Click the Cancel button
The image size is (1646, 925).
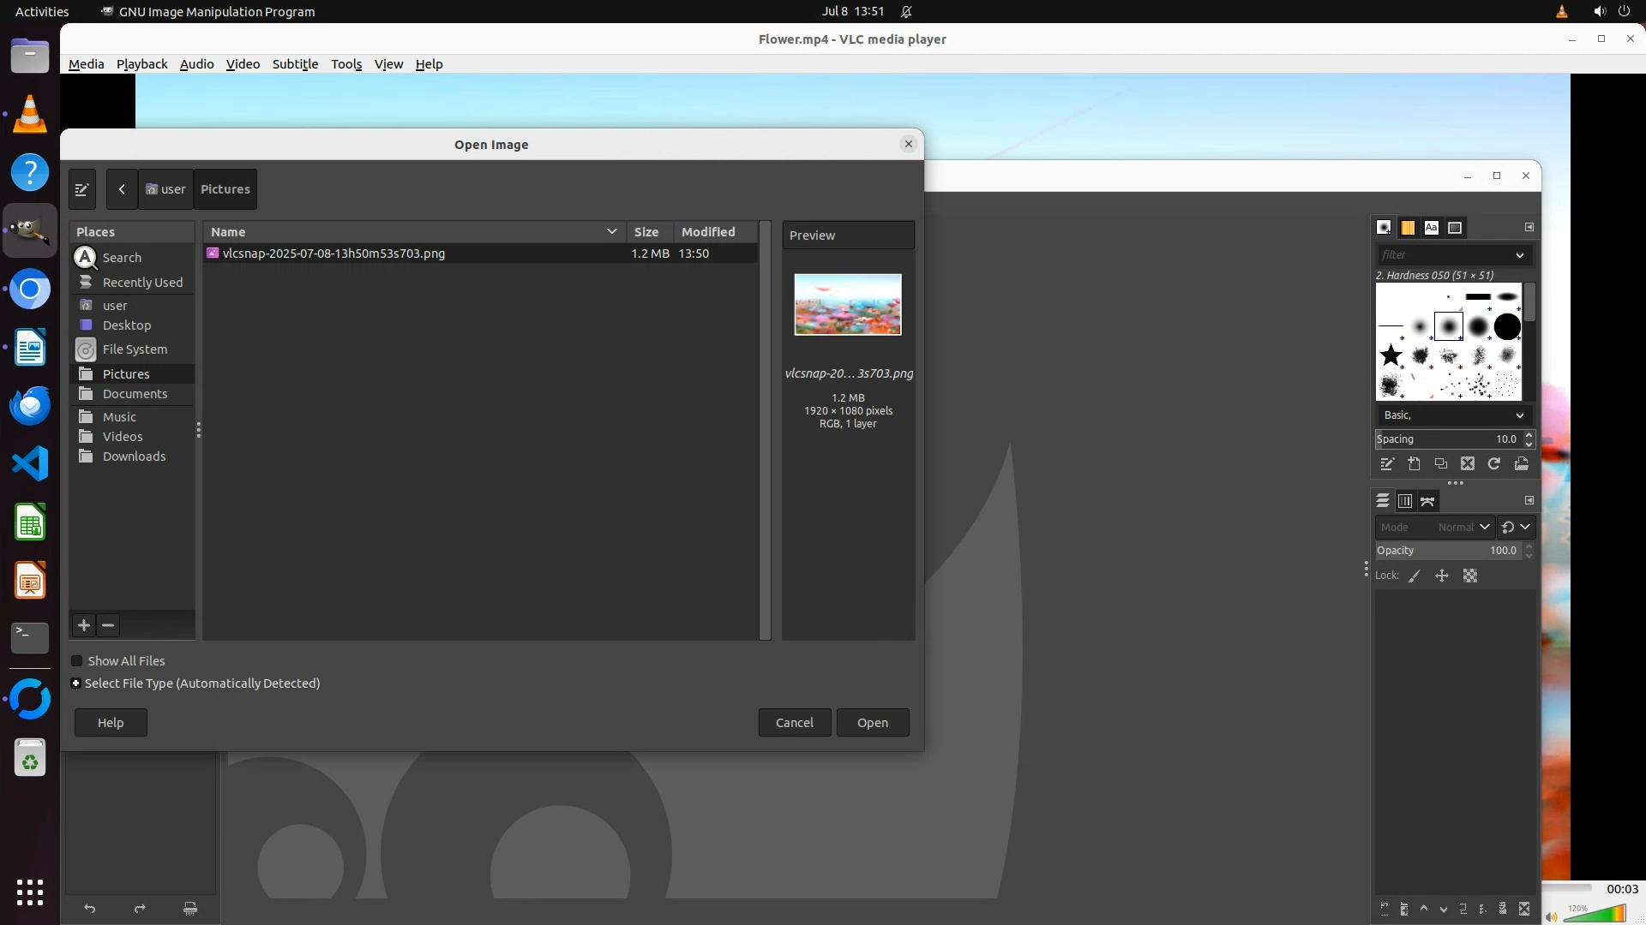[x=794, y=723]
